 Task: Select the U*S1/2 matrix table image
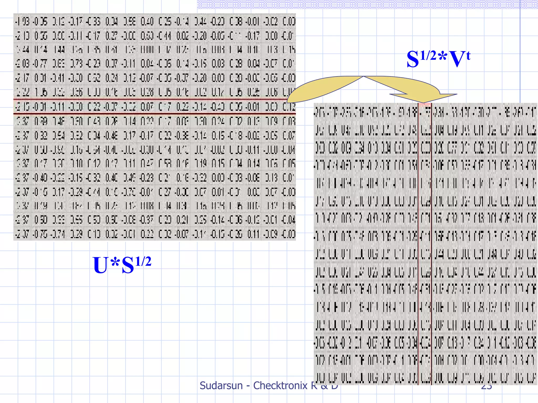click(x=154, y=127)
